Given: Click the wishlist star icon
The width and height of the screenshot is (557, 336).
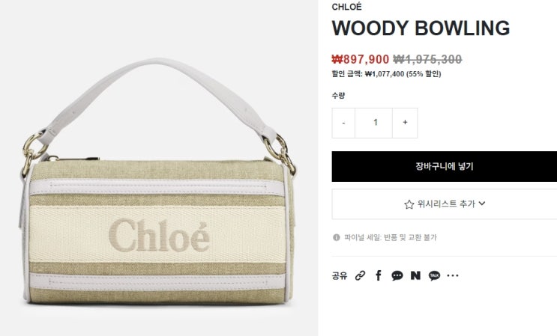Looking at the screenshot, I should 409,204.
